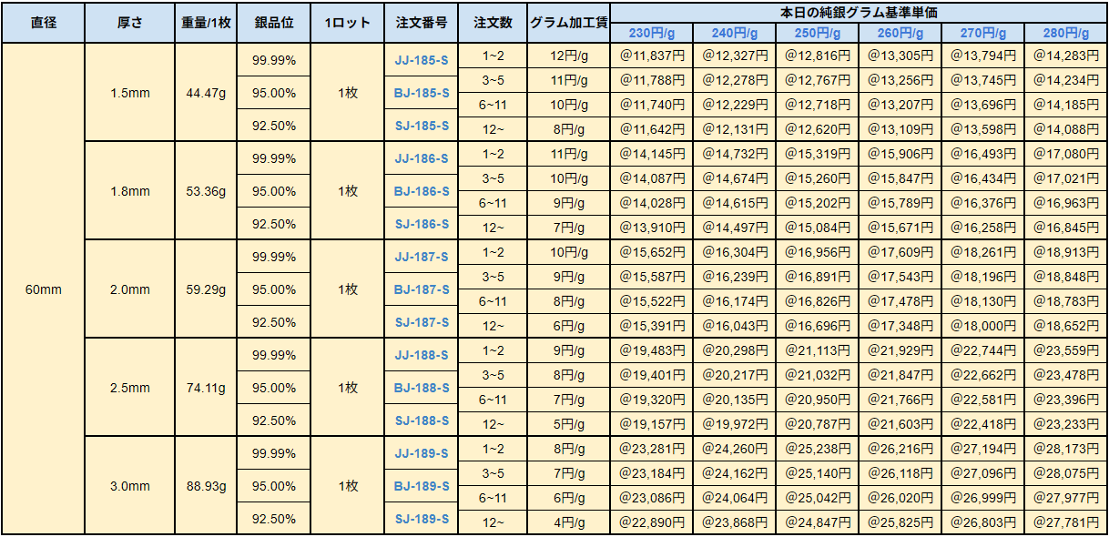The width and height of the screenshot is (1109, 537).
Task: Select the @11,837円 price cell
Action: (651, 55)
